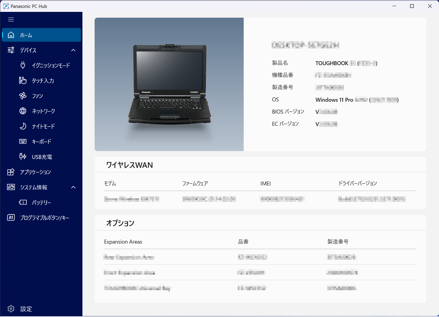Click the device sliders icon

point(11,50)
